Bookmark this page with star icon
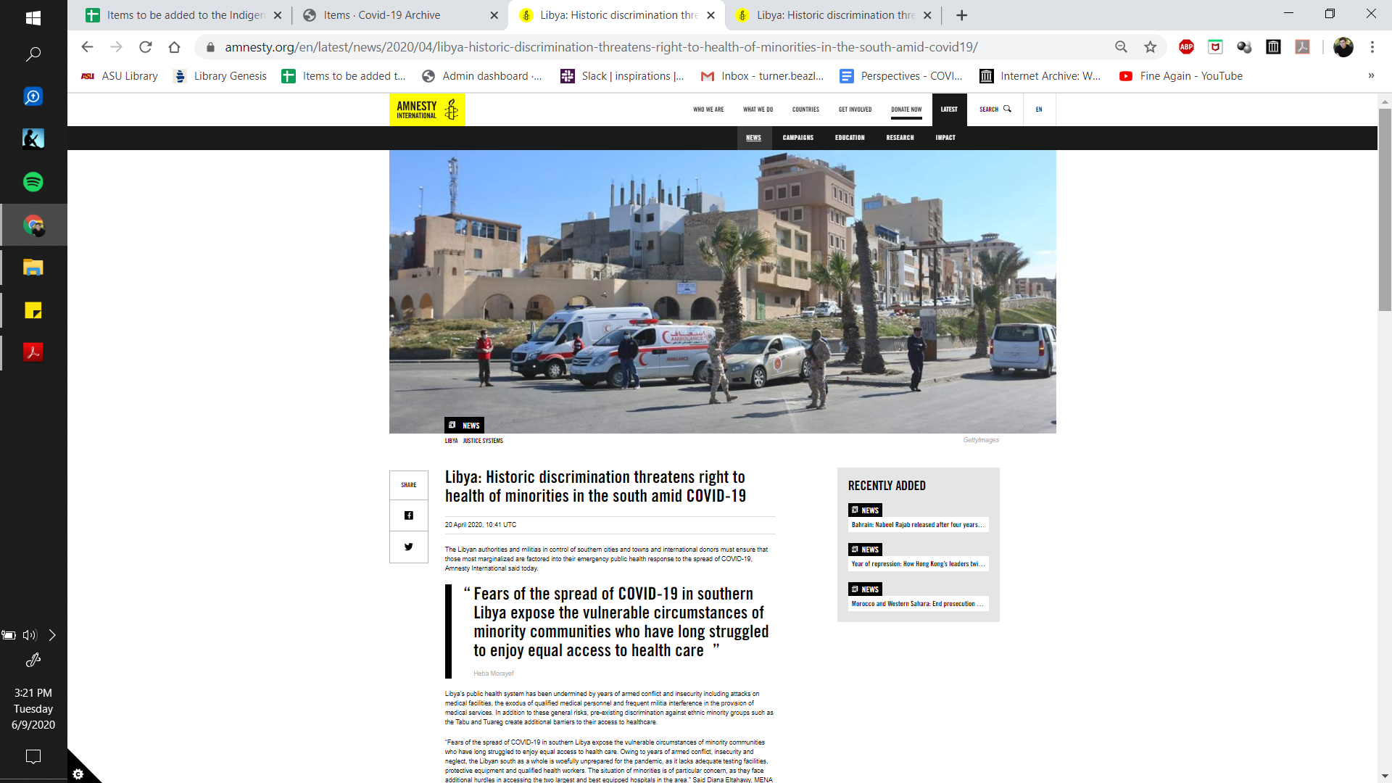Viewport: 1392px width, 783px height. click(x=1151, y=47)
